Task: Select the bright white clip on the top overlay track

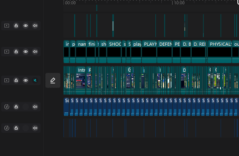Action: (113, 26)
